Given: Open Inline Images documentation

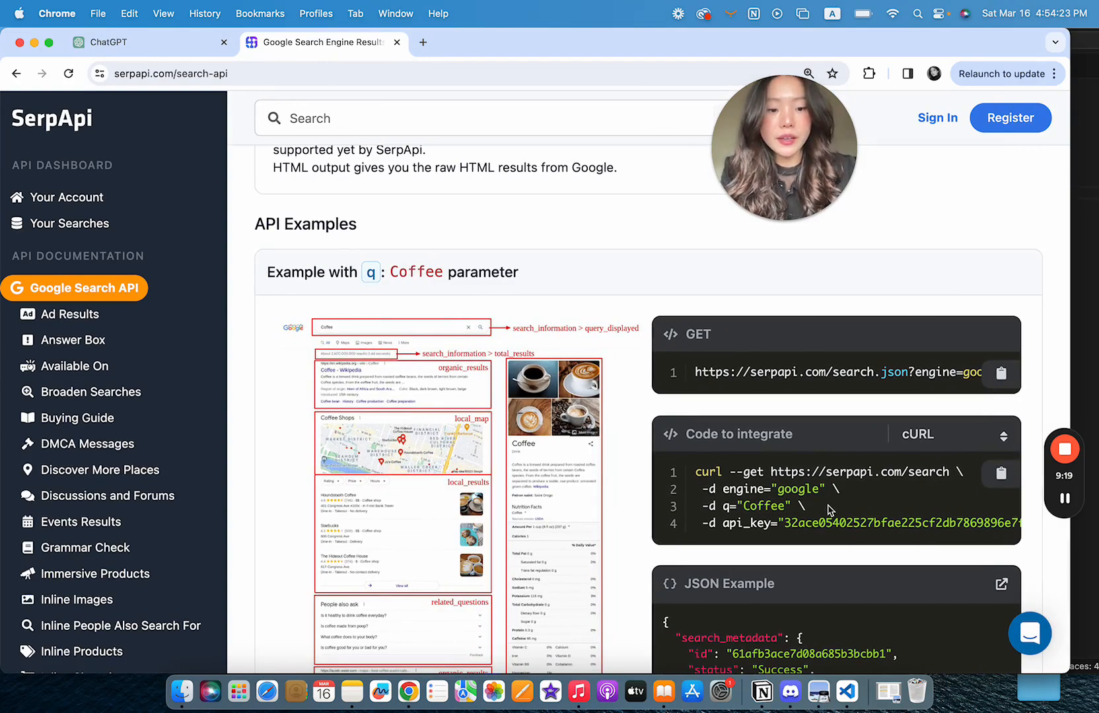Looking at the screenshot, I should (67, 599).
